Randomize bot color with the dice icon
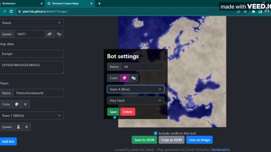Image resolution: width=271 pixels, height=152 pixels. point(133,78)
